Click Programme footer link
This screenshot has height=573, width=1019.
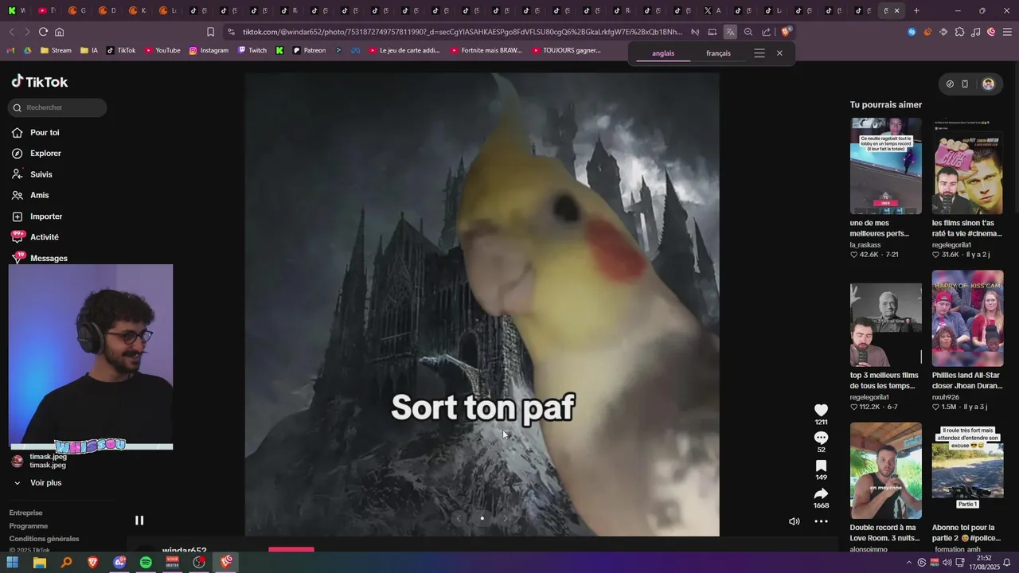(29, 526)
